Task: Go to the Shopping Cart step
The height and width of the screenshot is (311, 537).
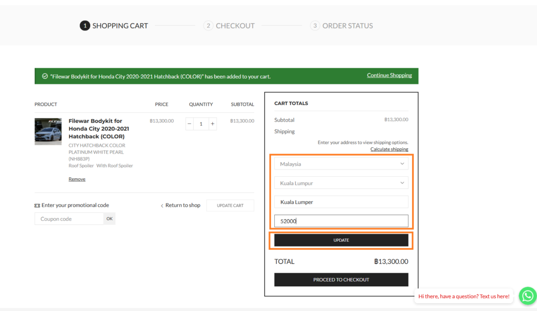Action: (114, 26)
